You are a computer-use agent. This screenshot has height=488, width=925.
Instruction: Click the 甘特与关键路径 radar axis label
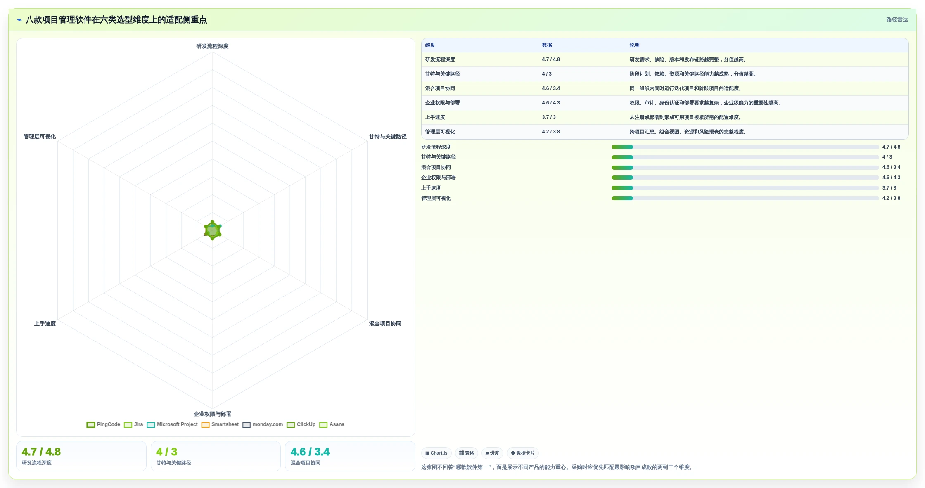point(388,137)
